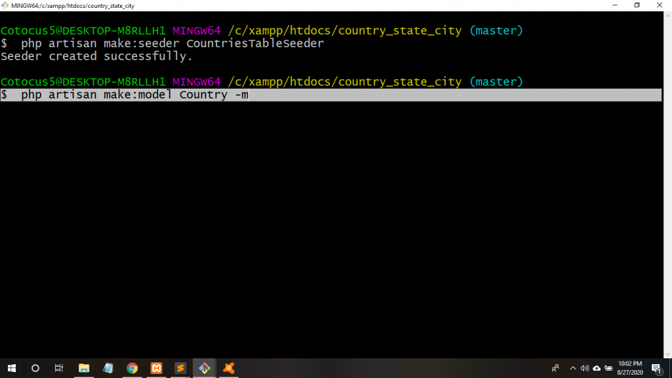Open the notepad-style app on the taskbar
Image resolution: width=672 pixels, height=378 pixels.
pos(108,368)
